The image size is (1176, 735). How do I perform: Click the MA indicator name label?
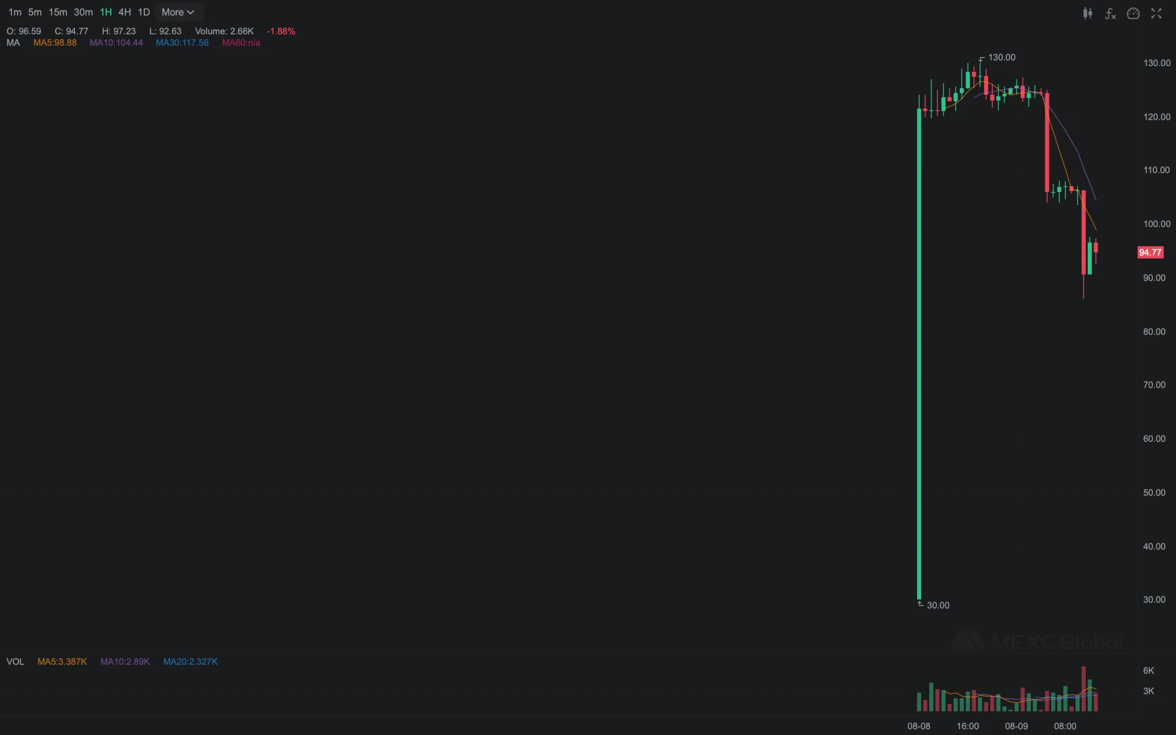click(13, 43)
